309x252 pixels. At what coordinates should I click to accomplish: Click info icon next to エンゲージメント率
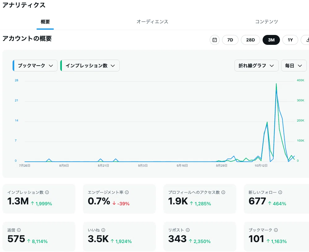click(127, 192)
